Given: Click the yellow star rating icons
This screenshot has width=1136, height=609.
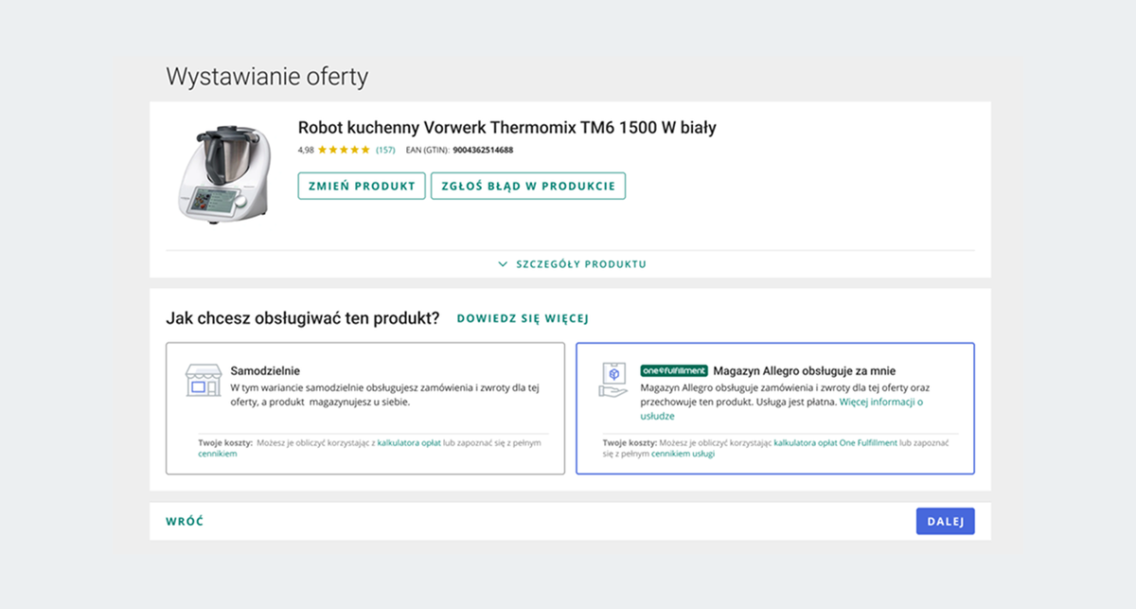Looking at the screenshot, I should coord(344,150).
